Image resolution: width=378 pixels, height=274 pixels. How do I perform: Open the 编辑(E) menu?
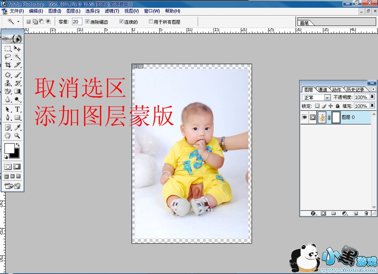pos(36,11)
